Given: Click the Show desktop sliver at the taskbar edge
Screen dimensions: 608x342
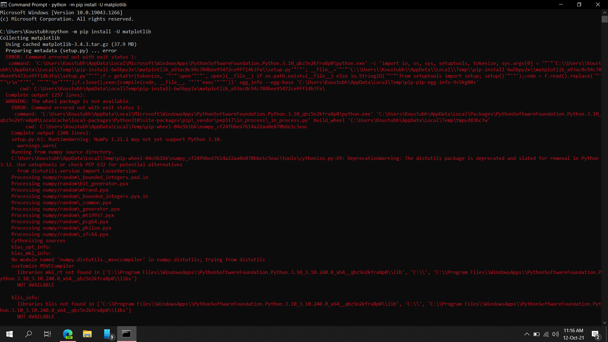Looking at the screenshot, I should coord(607,334).
